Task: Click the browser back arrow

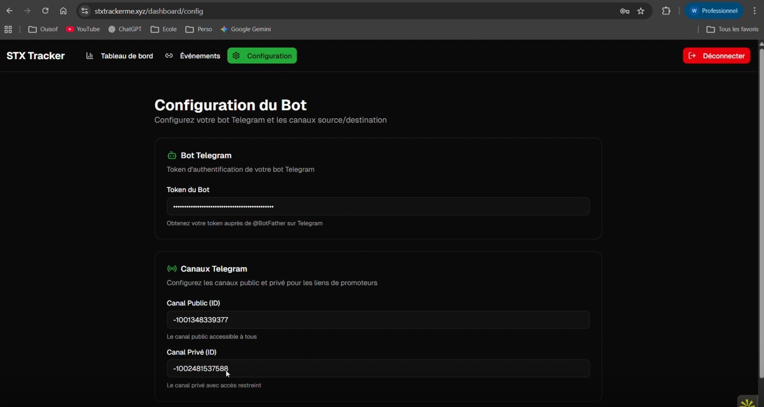Action: pyautogui.click(x=10, y=11)
